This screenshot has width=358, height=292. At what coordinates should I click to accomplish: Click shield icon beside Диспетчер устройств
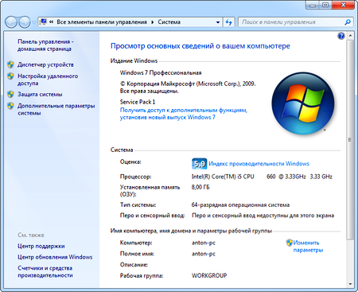(x=10, y=64)
